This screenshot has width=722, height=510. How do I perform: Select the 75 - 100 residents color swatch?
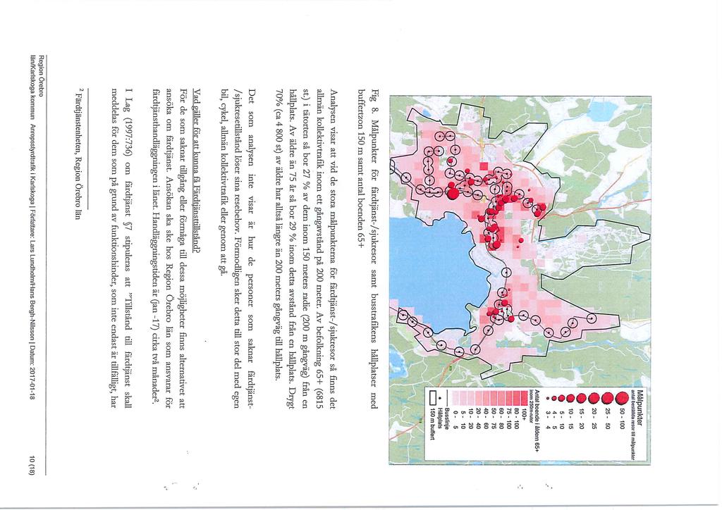pos(509,398)
